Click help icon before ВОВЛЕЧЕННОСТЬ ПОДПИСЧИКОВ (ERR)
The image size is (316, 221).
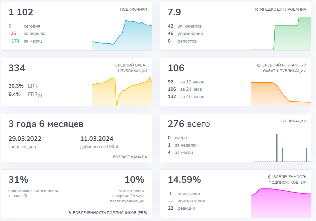tap(69, 213)
